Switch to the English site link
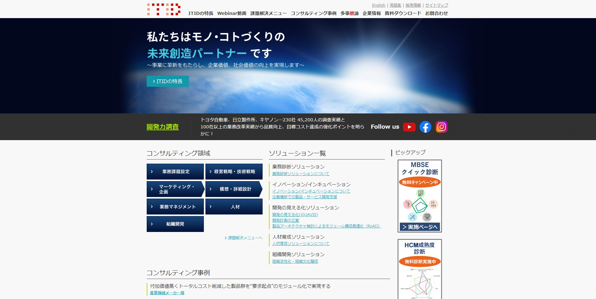This screenshot has width=596, height=299. 378,5
